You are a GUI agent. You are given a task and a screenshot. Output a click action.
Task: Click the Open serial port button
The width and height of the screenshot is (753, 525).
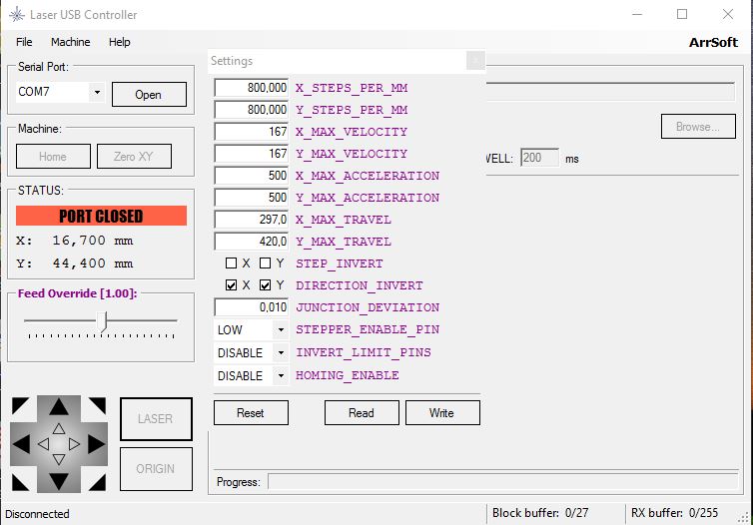149,94
